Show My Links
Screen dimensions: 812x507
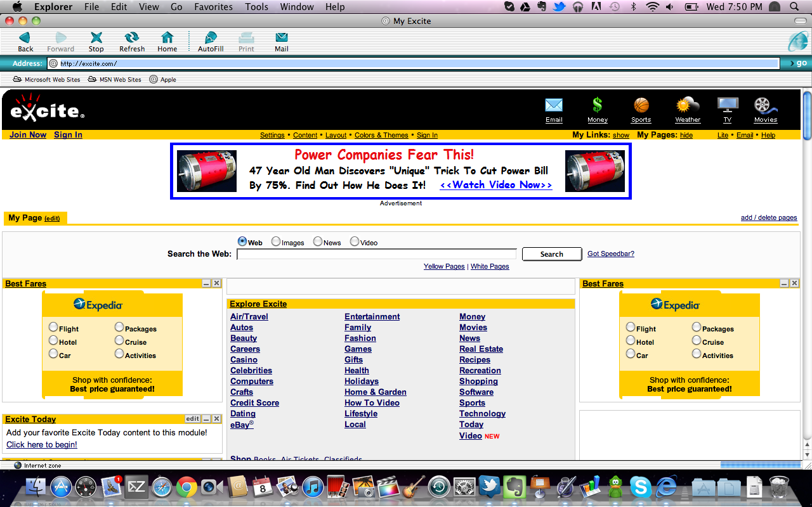[x=620, y=135]
